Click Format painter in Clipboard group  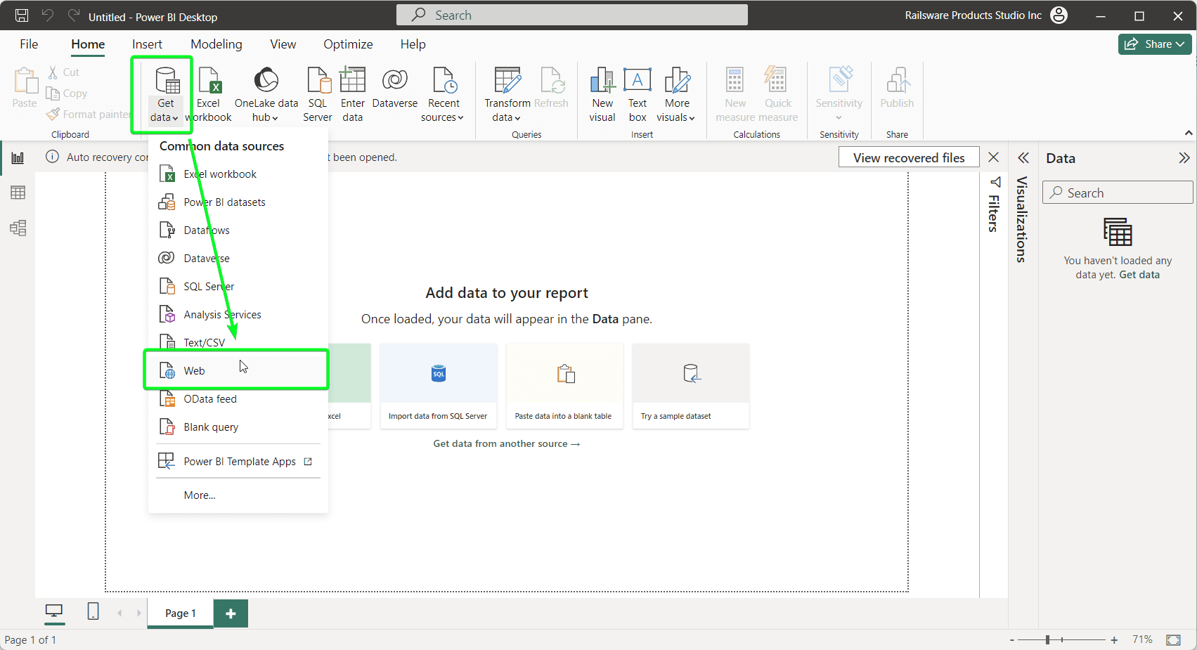click(x=88, y=115)
